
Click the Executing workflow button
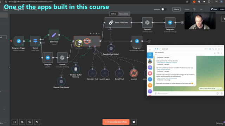pyautogui.click(x=116, y=122)
